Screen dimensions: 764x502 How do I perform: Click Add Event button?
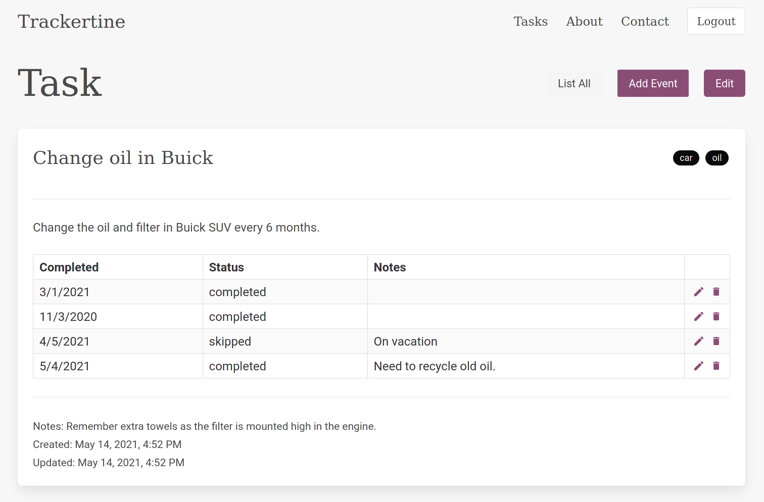653,83
